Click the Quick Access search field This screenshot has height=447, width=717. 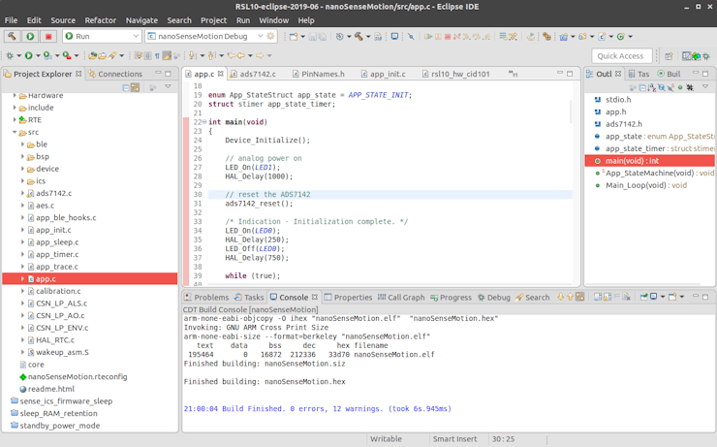coord(619,56)
